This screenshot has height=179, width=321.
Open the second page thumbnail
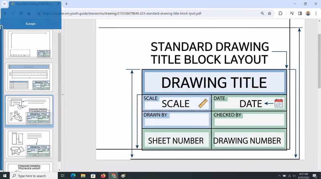(x=29, y=77)
